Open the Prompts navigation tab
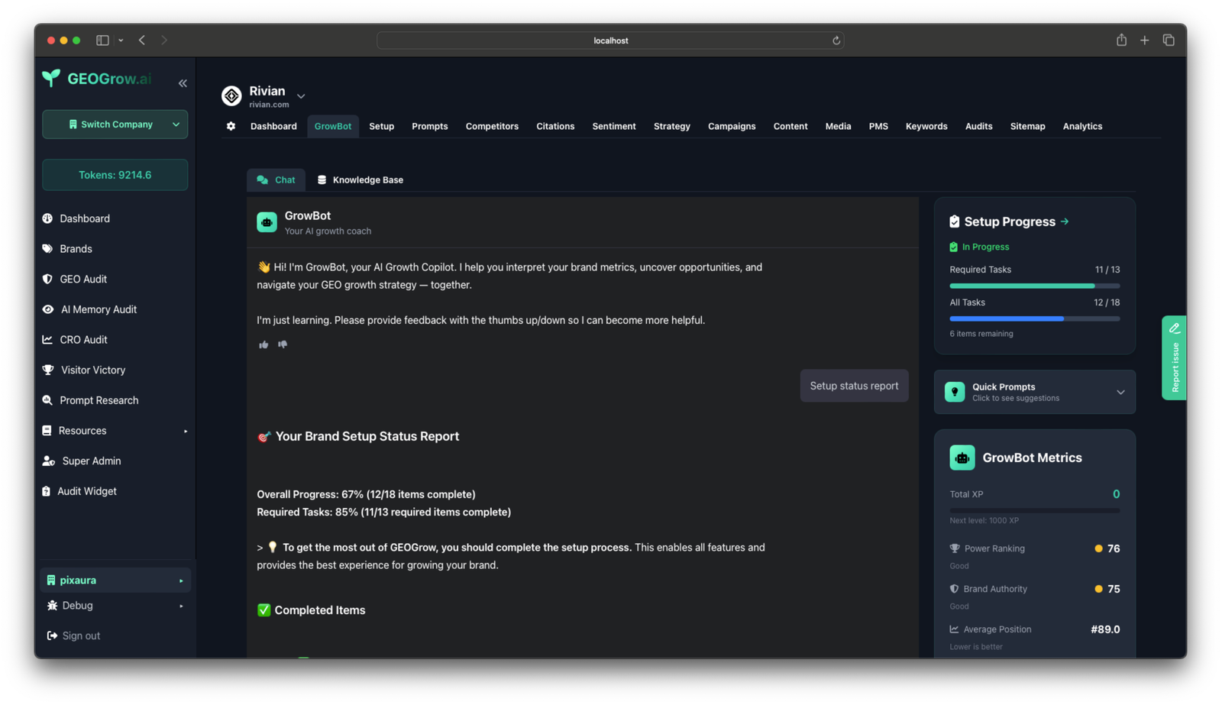Screen dimensions: 1222x705 pos(429,127)
